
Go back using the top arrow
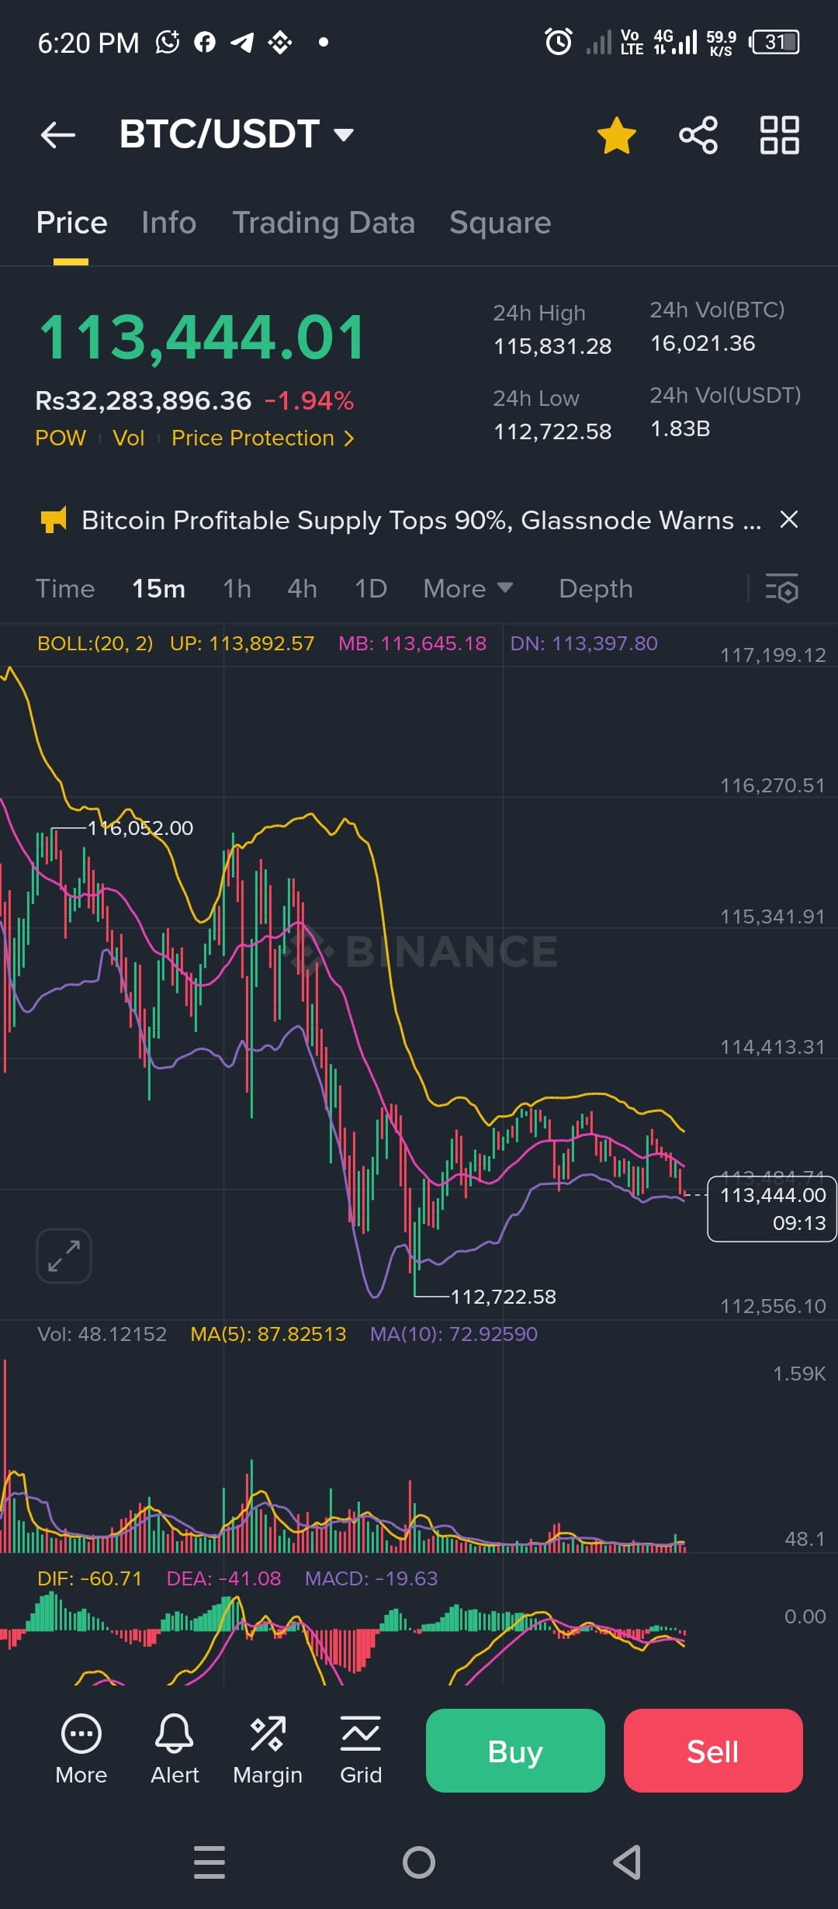click(x=58, y=135)
